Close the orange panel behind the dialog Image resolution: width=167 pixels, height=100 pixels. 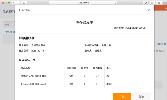(x=166, y=8)
